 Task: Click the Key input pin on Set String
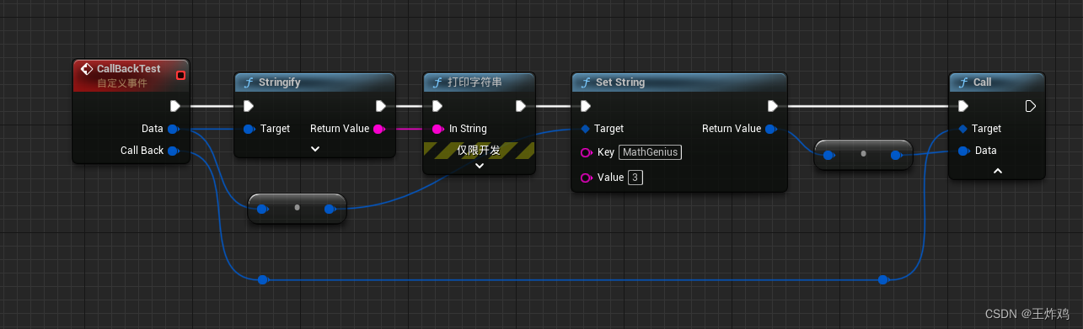pos(587,152)
